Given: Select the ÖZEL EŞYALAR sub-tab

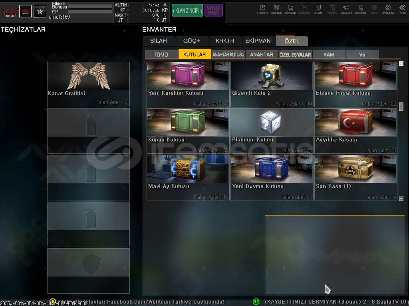Looking at the screenshot, I should coord(295,54).
